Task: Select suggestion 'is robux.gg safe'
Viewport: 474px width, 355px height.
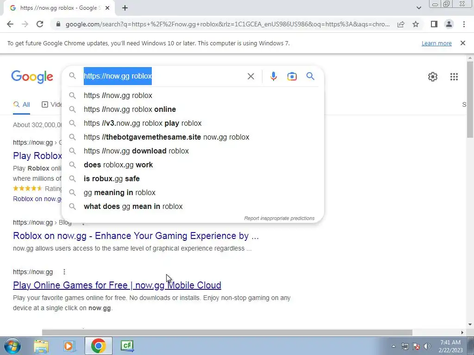Action: 193,179
